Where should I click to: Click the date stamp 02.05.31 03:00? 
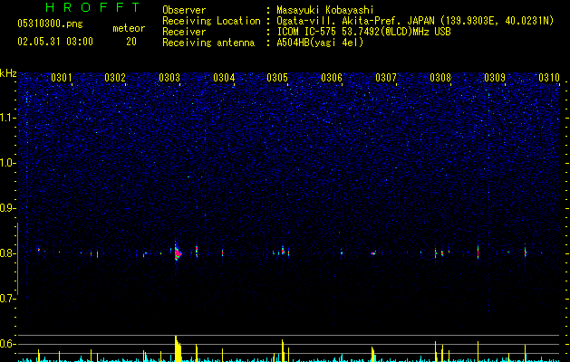click(55, 42)
